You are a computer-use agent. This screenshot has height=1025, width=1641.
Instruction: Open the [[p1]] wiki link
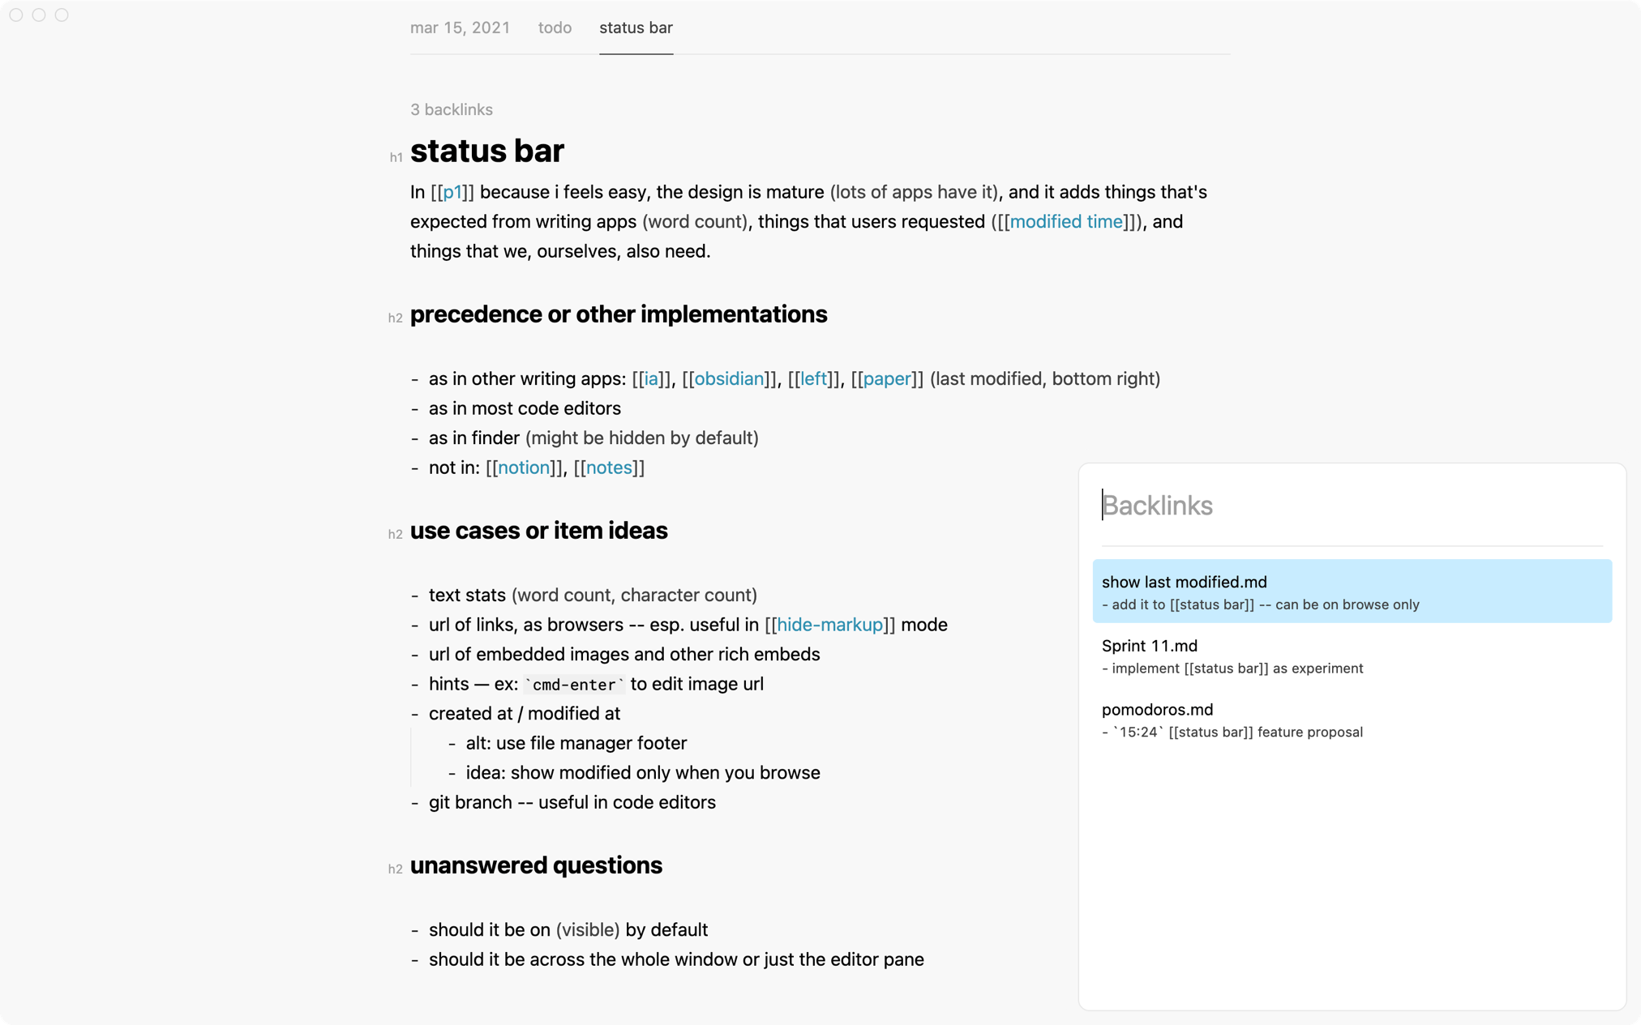[452, 192]
